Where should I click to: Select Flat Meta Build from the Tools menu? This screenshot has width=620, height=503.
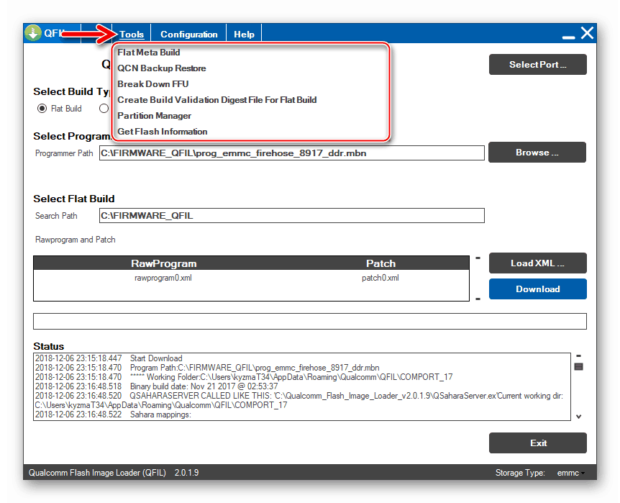148,52
